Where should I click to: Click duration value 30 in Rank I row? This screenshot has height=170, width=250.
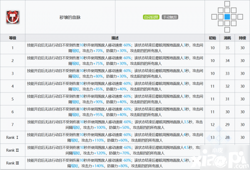242,137
